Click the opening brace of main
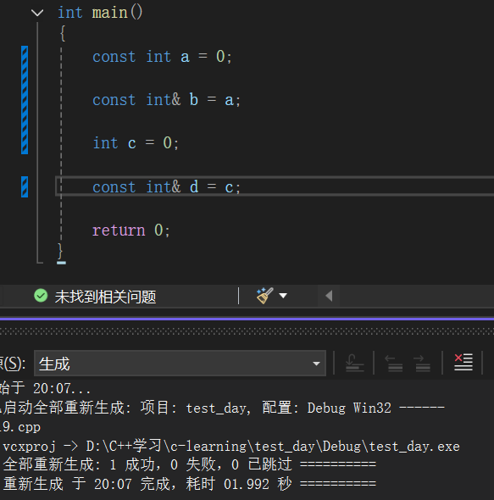The image size is (494, 500). tap(63, 34)
